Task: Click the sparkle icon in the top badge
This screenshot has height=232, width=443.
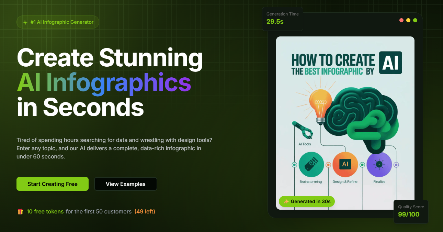Action: coord(25,22)
